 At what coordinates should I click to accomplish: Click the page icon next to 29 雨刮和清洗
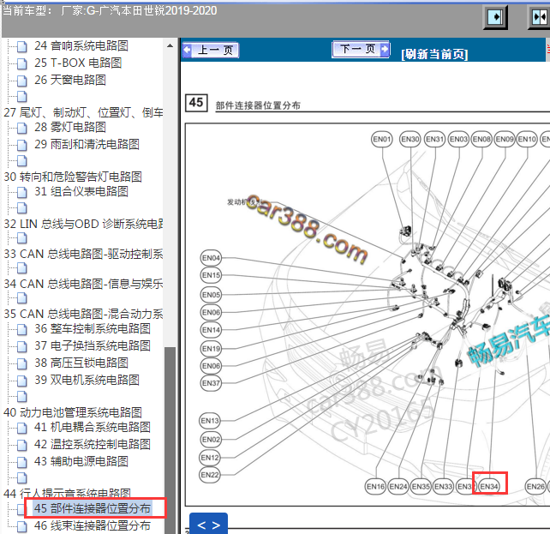point(21,145)
